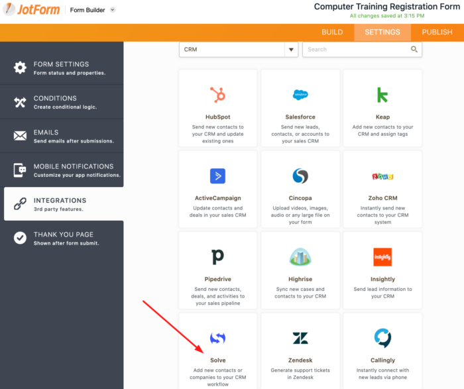Image resolution: width=464 pixels, height=389 pixels.
Task: Click the Integrations chain link icon
Action: coord(20,204)
